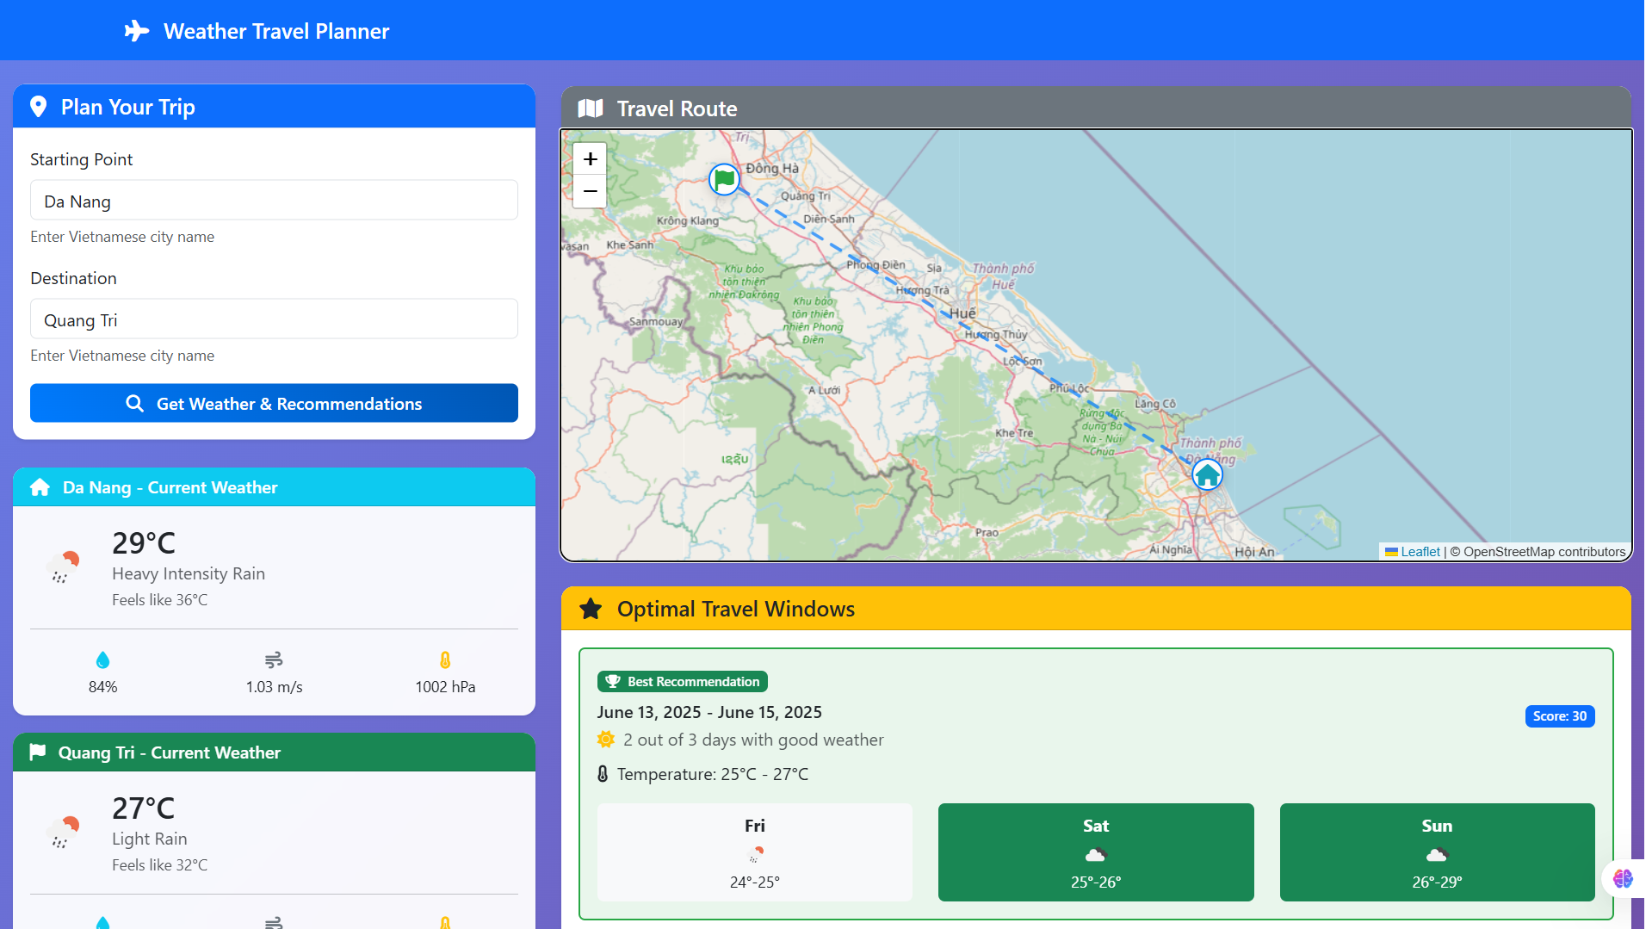Click Get Weather & Recommendations button
1652x929 pixels.
pos(274,403)
